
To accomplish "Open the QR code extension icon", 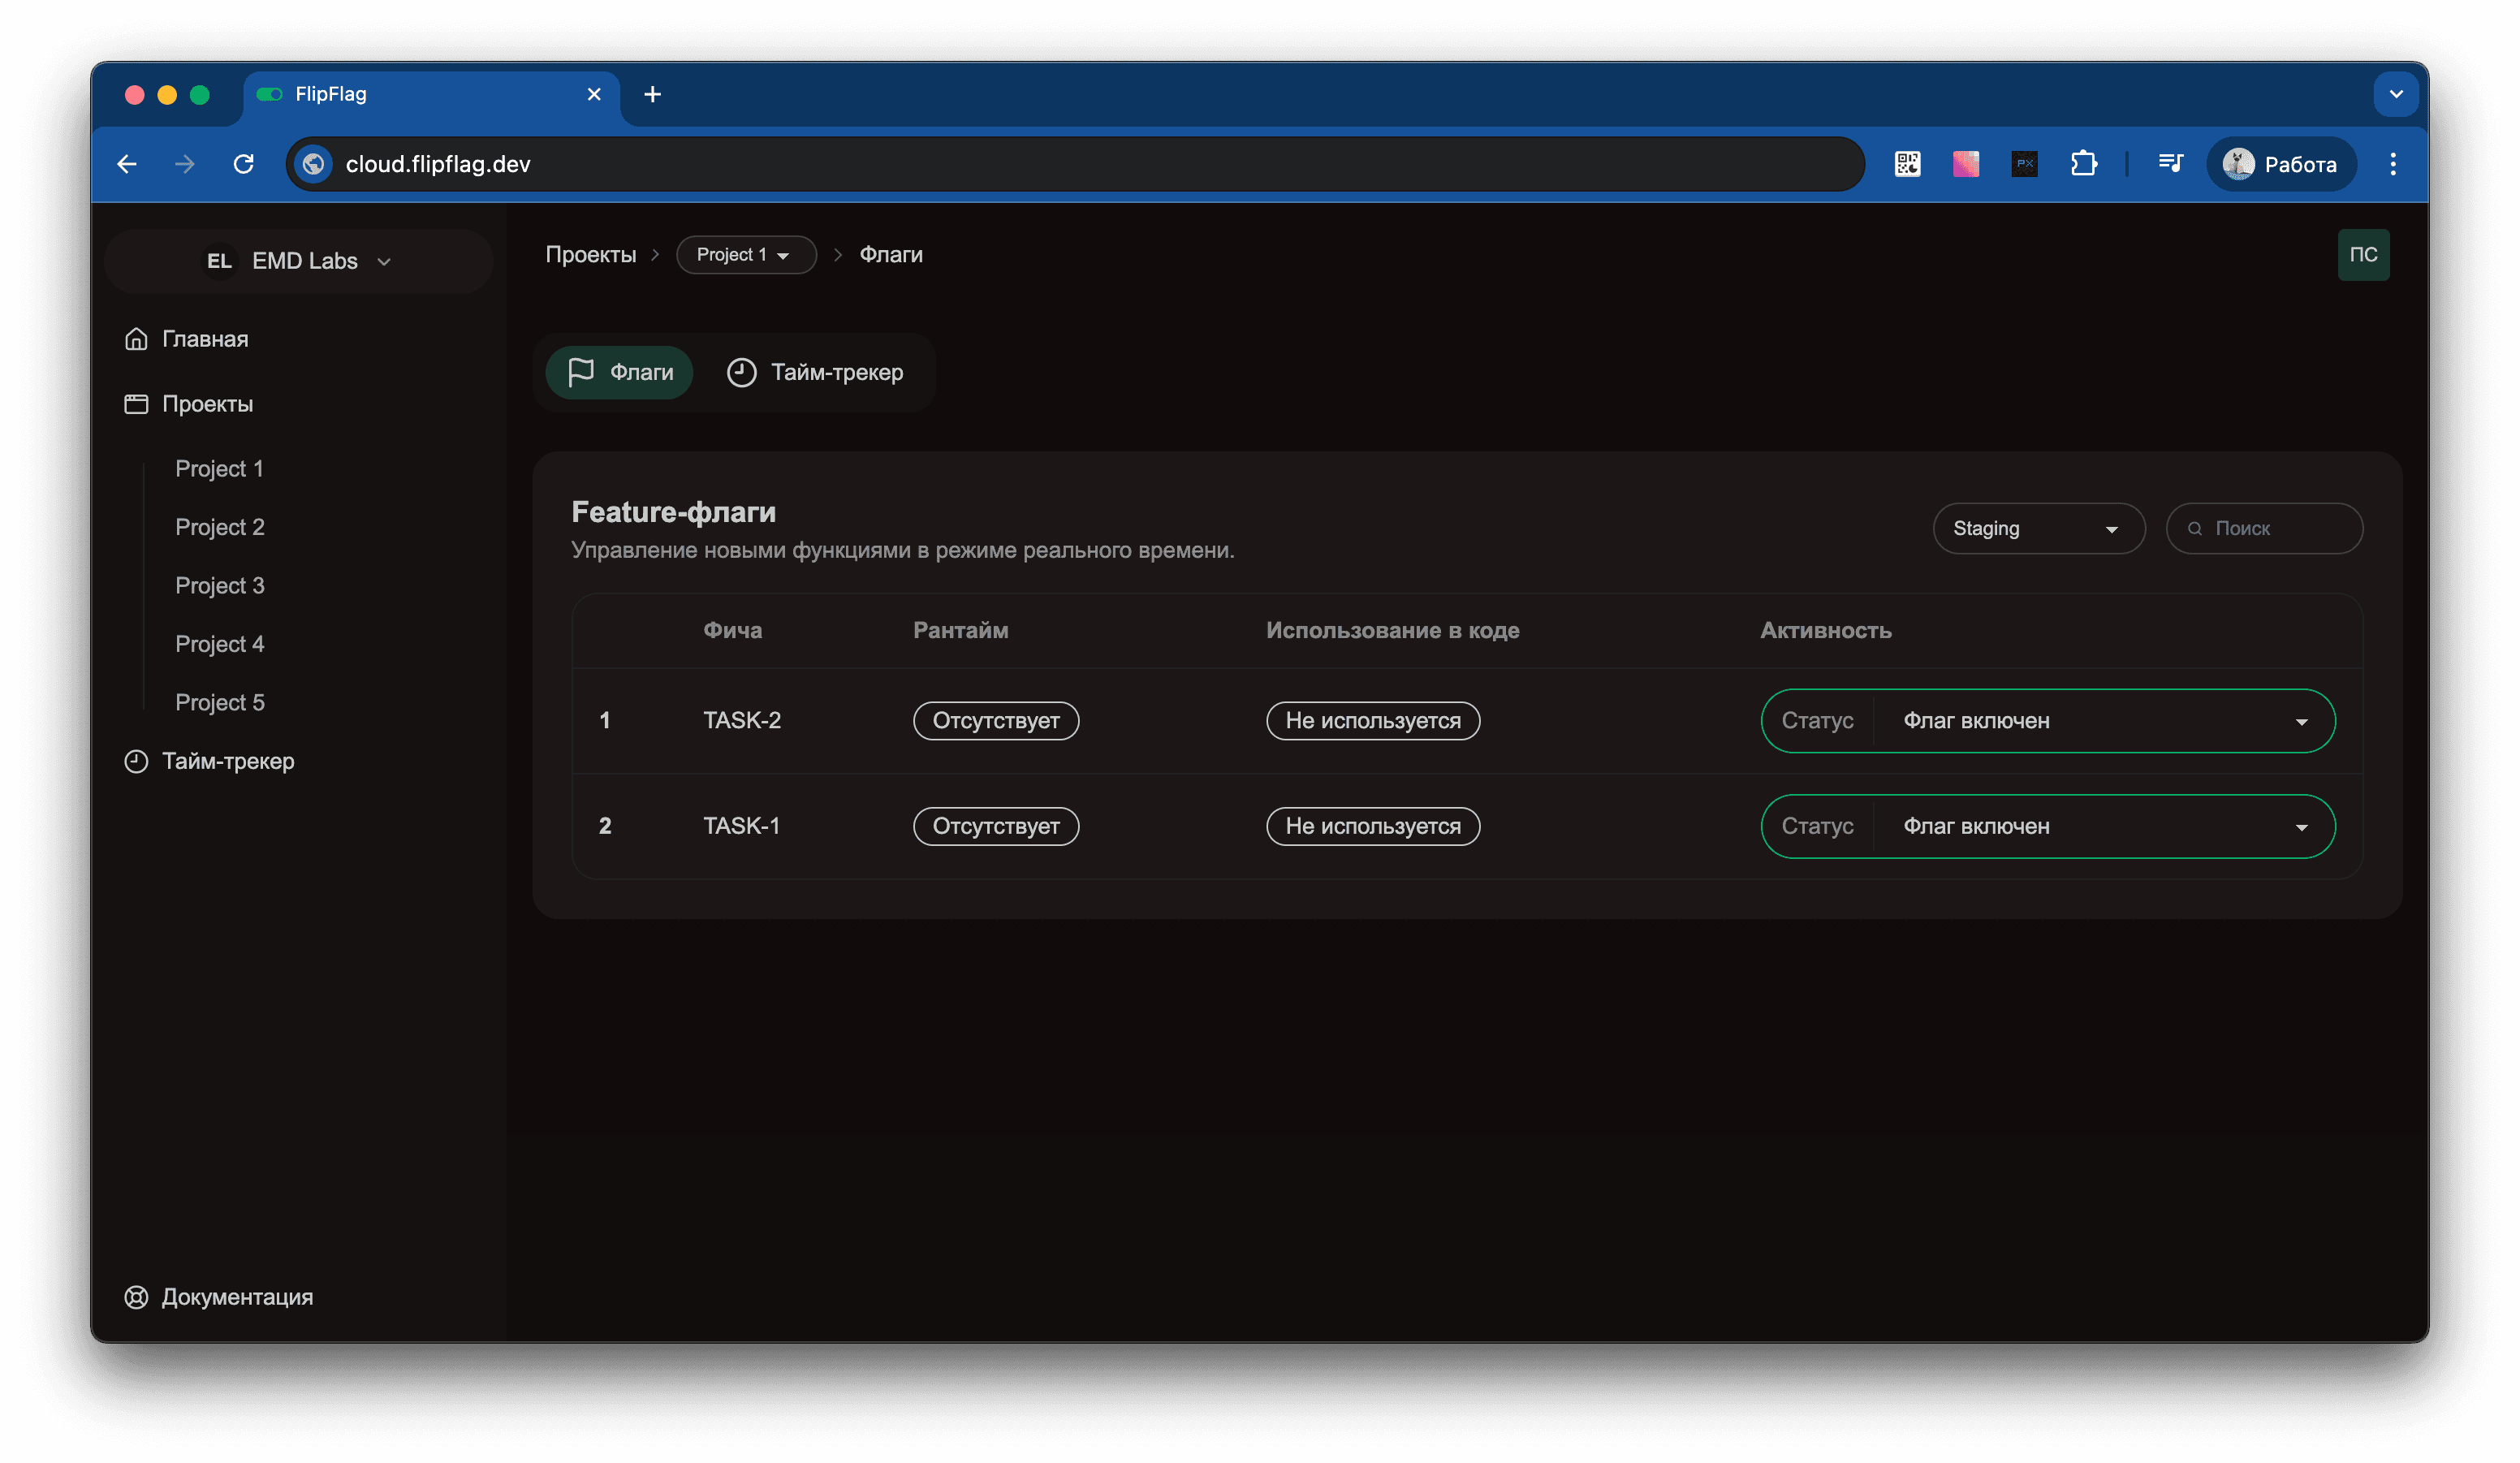I will click(1907, 164).
